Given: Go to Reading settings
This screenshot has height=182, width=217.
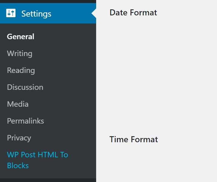Looking at the screenshot, I should 21,70.
